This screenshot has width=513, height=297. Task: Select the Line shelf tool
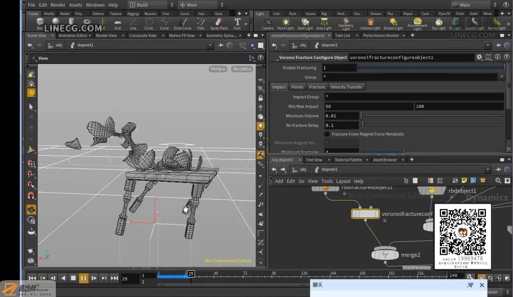[133, 24]
